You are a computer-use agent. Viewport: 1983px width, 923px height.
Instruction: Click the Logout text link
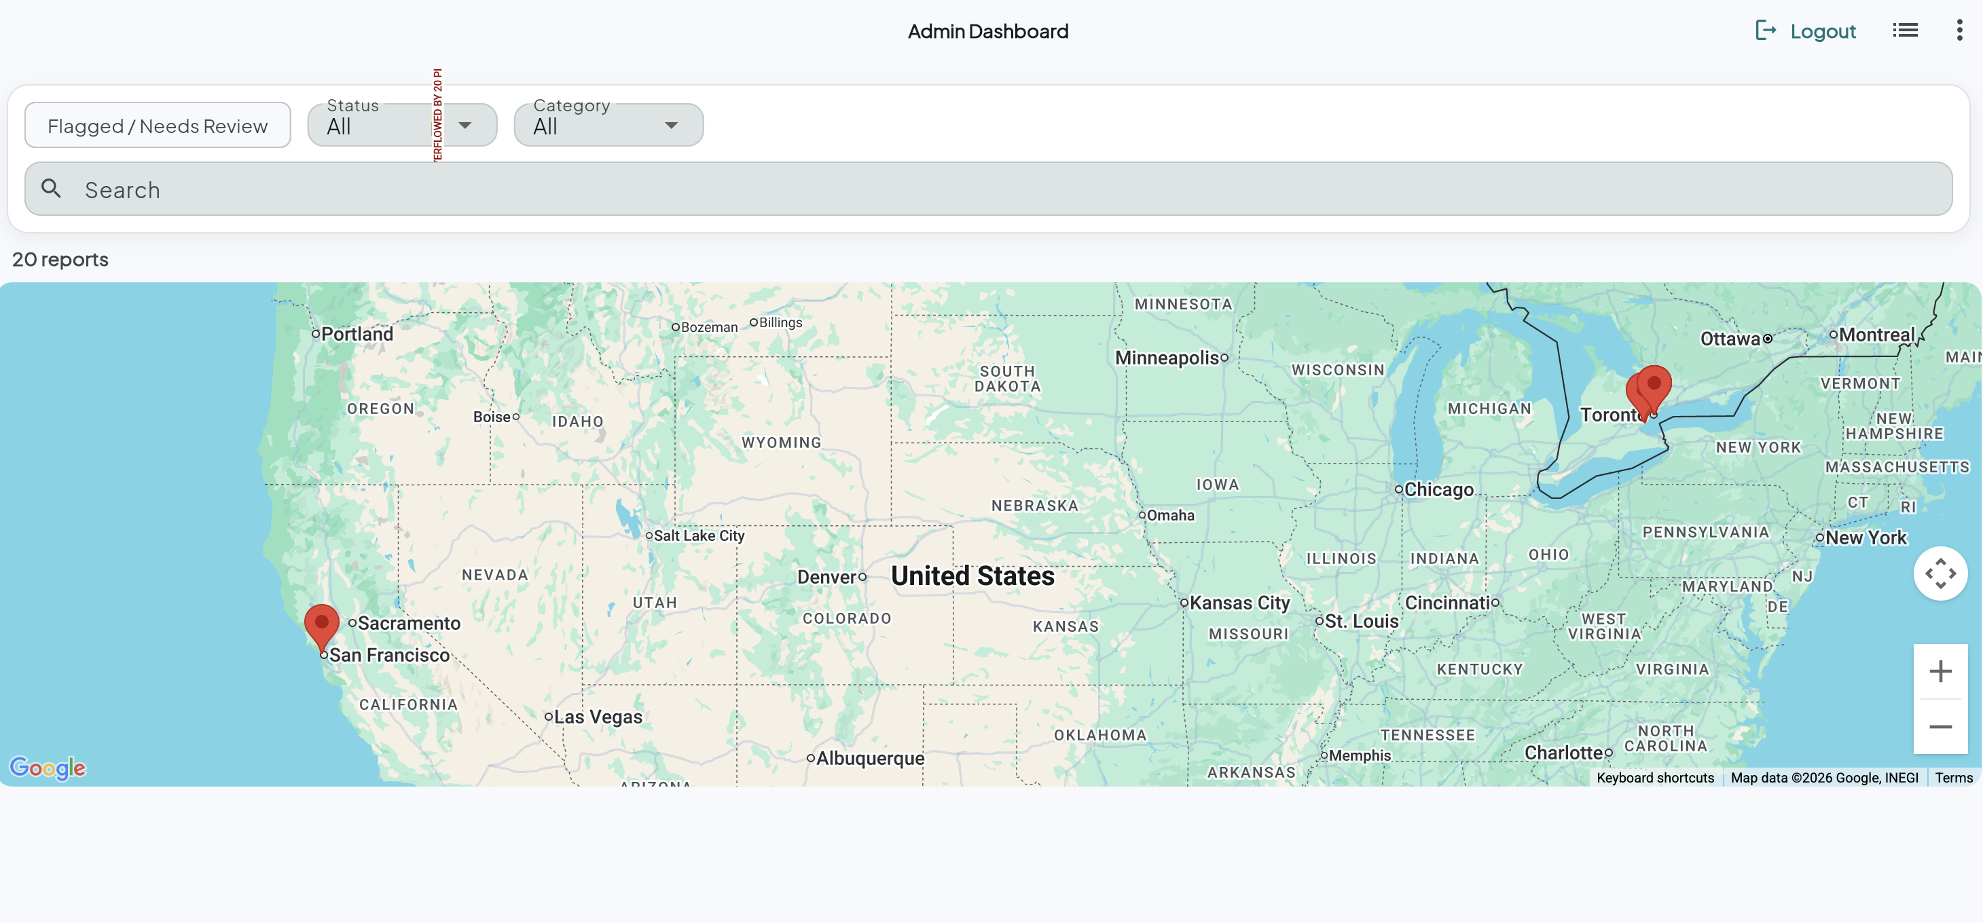coord(1822,31)
